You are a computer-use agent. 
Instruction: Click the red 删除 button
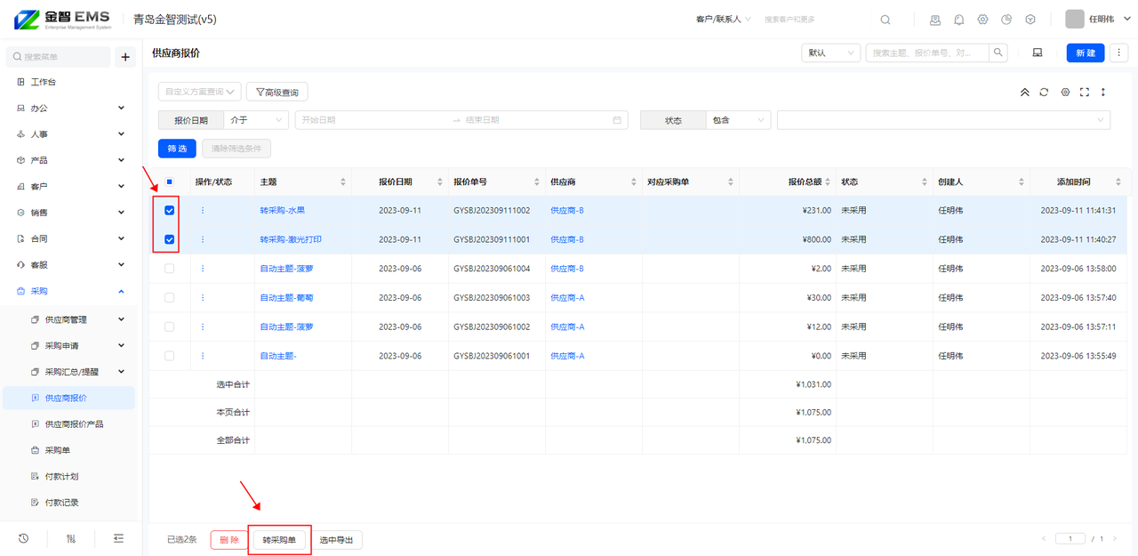228,540
